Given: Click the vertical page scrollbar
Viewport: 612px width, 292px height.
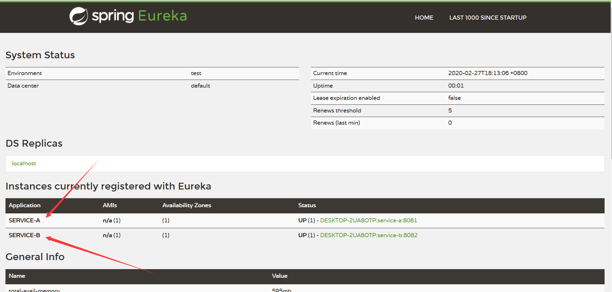Looking at the screenshot, I should coord(611,81).
